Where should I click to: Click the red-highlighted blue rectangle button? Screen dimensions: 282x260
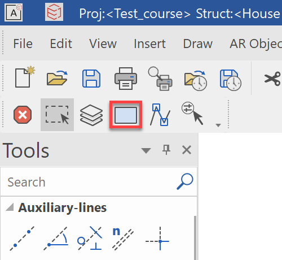126,115
